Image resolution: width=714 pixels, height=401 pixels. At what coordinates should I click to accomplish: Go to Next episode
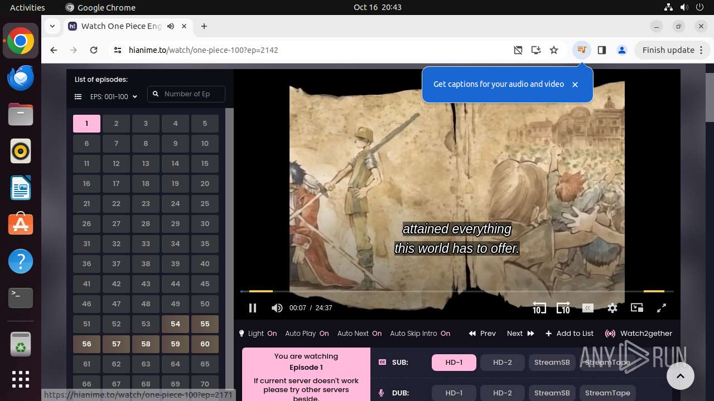[520, 334]
